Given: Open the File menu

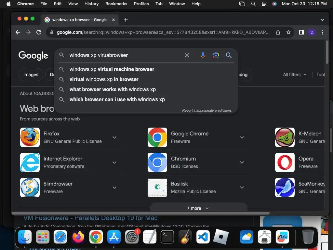Looking at the screenshot, I should click(44, 4).
